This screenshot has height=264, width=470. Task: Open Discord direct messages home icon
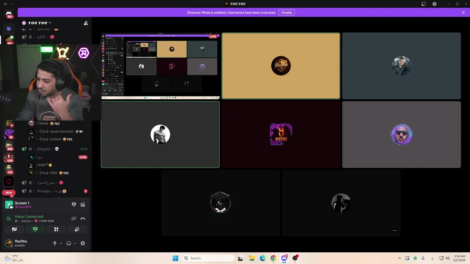[x=9, y=14]
